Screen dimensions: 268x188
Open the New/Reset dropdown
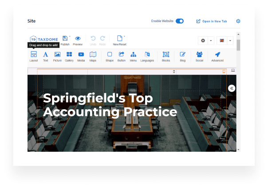pyautogui.click(x=119, y=40)
